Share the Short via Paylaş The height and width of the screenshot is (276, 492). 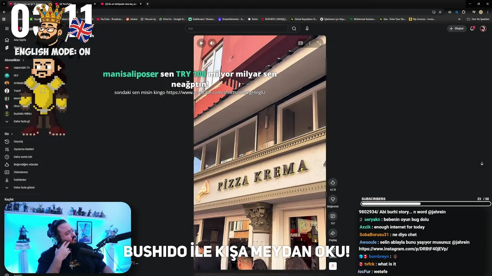pos(333,233)
